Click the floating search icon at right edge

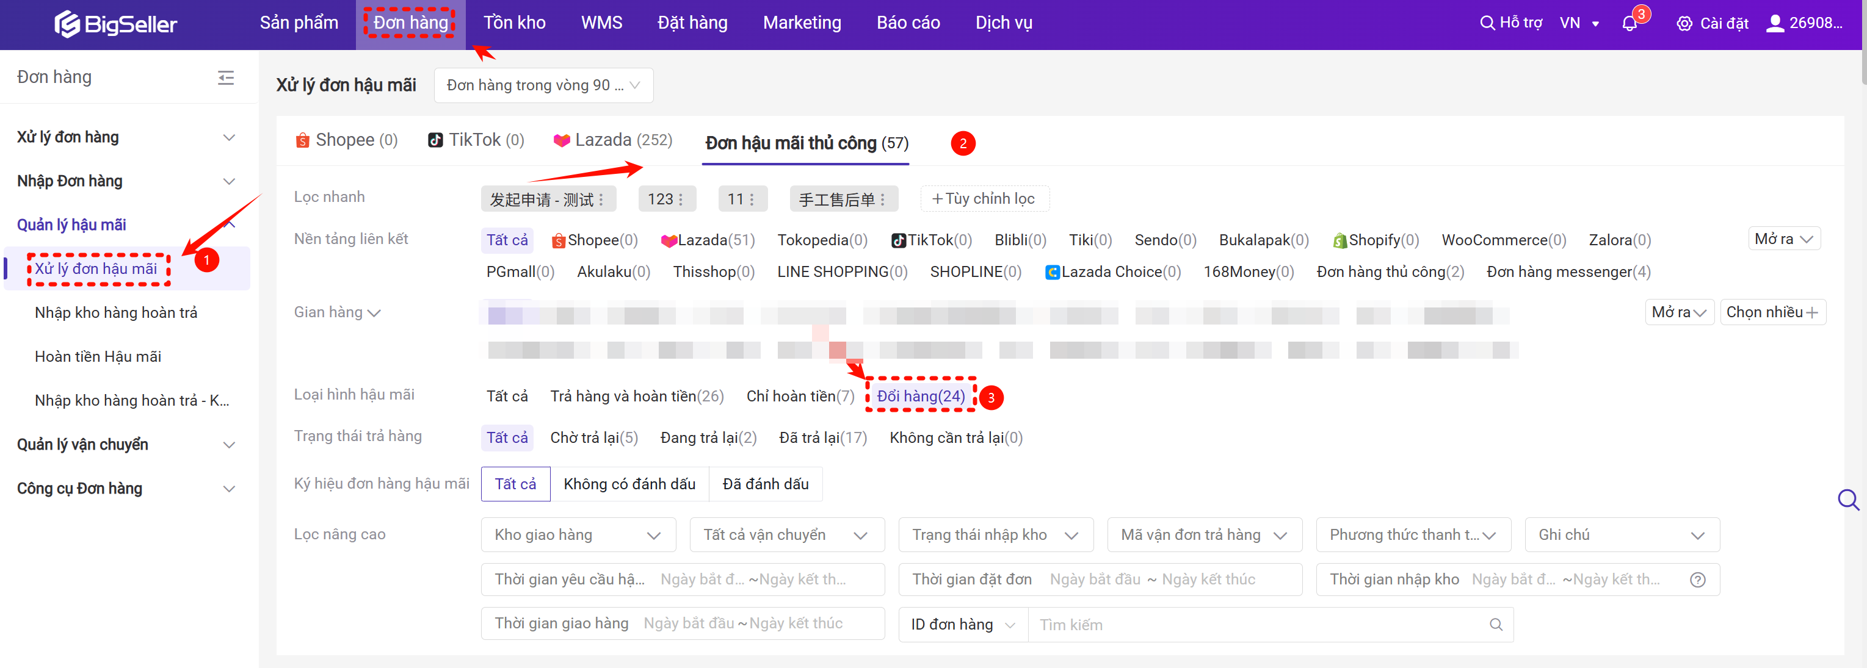[1847, 499]
